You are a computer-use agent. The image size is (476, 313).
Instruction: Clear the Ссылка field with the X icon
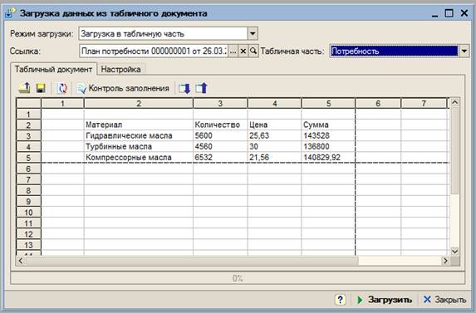click(x=243, y=51)
